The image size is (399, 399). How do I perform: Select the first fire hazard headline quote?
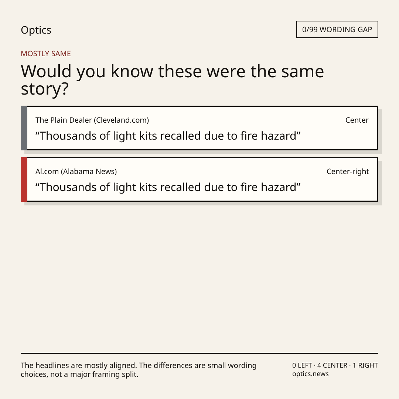(168, 136)
